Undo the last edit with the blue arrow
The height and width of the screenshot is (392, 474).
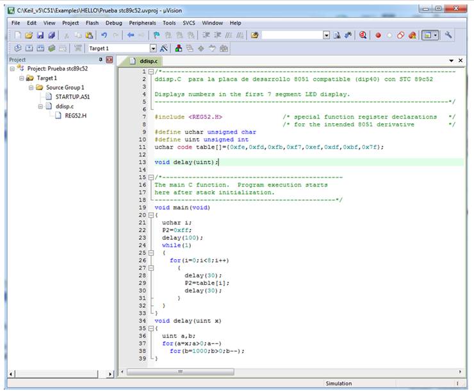point(104,35)
